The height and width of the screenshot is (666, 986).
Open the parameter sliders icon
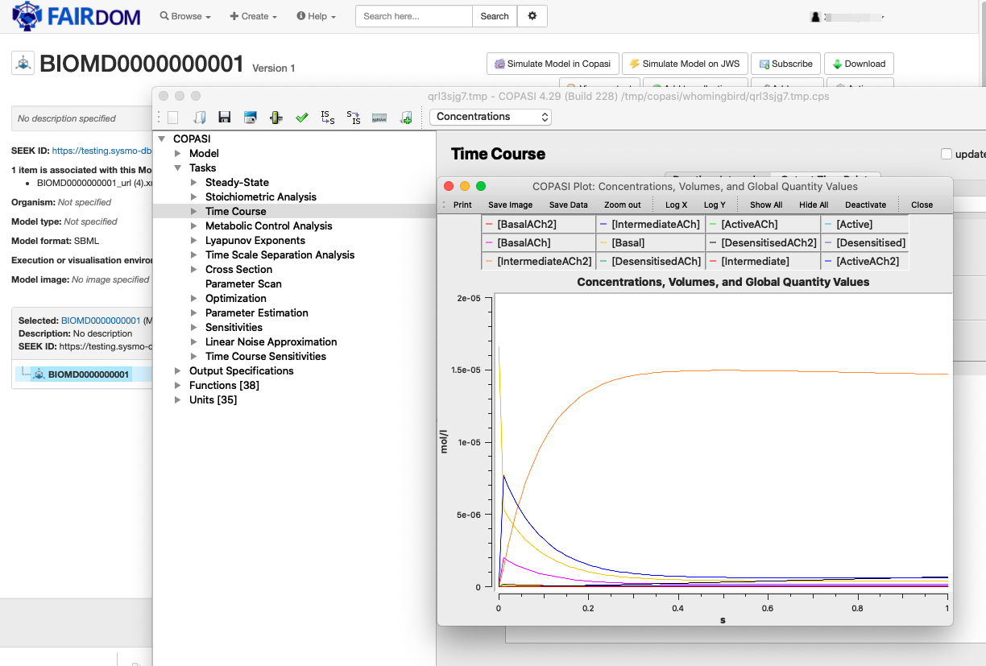click(276, 117)
